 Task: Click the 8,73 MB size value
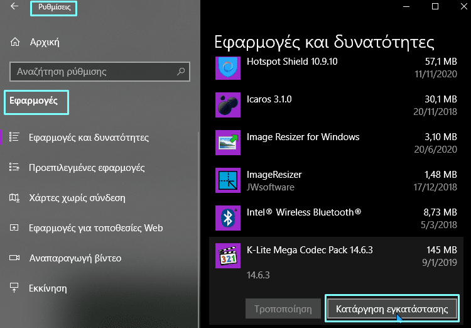(440, 212)
